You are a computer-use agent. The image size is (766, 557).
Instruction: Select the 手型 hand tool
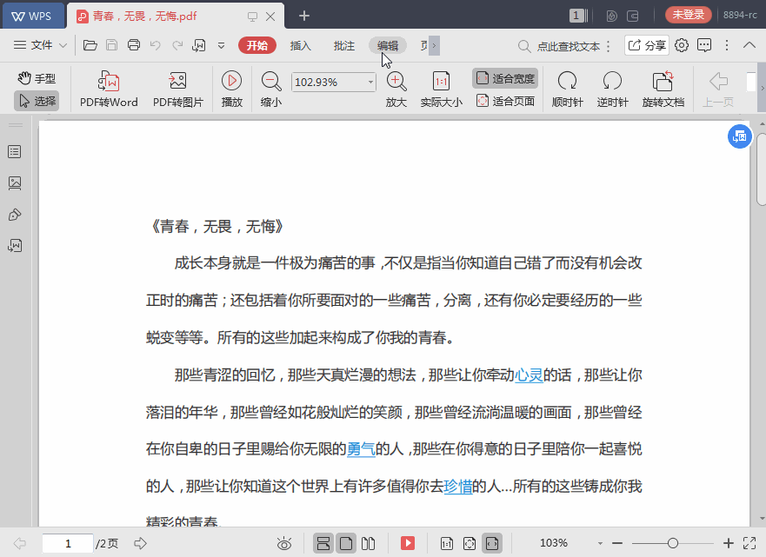pyautogui.click(x=37, y=78)
